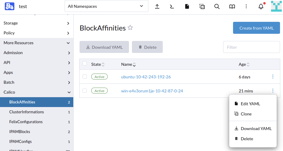Viewport: 283px width, 151px height.
Task: Sort table by Age column
Action: tap(244, 64)
